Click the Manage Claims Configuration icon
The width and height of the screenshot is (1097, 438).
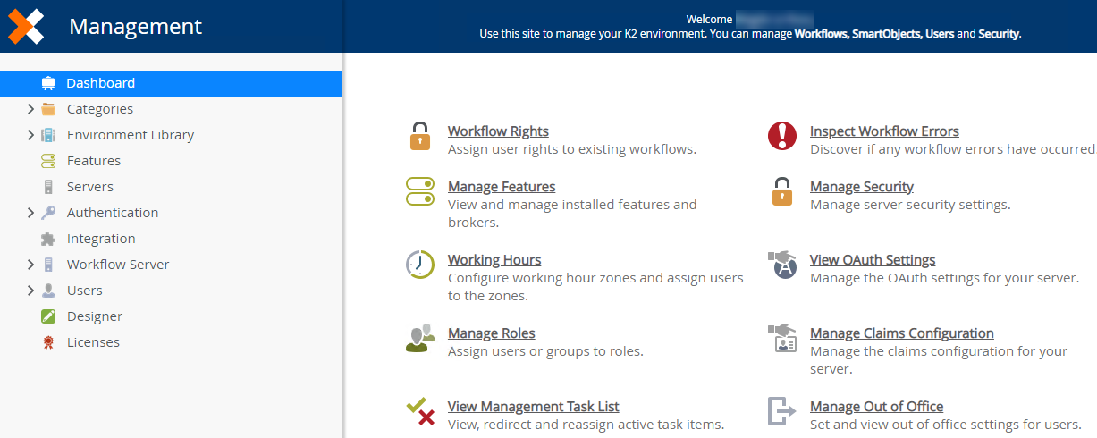pyautogui.click(x=781, y=338)
